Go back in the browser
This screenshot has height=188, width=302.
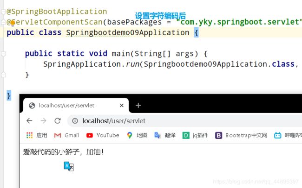point(29,121)
